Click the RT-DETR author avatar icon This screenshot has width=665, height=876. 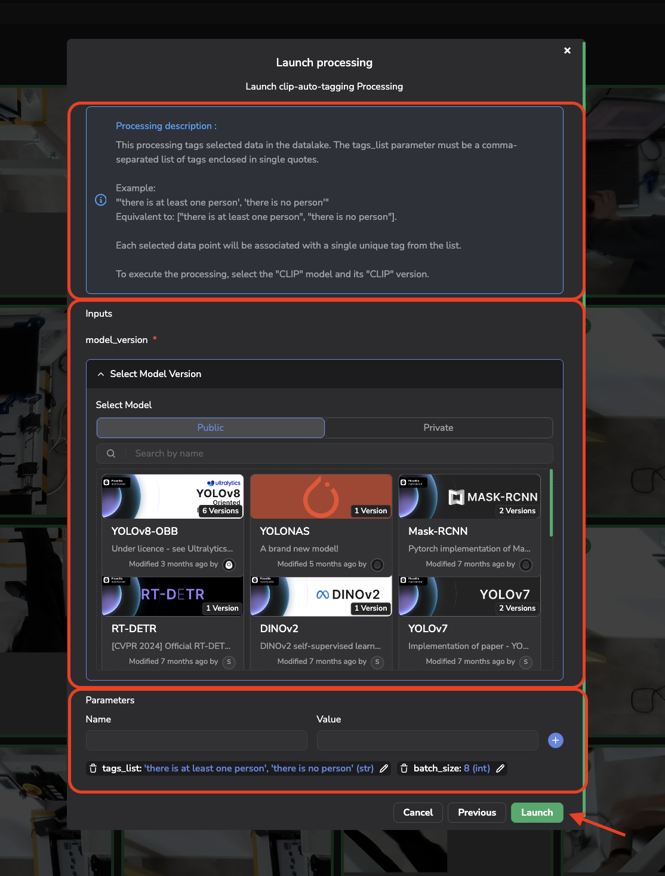[229, 662]
